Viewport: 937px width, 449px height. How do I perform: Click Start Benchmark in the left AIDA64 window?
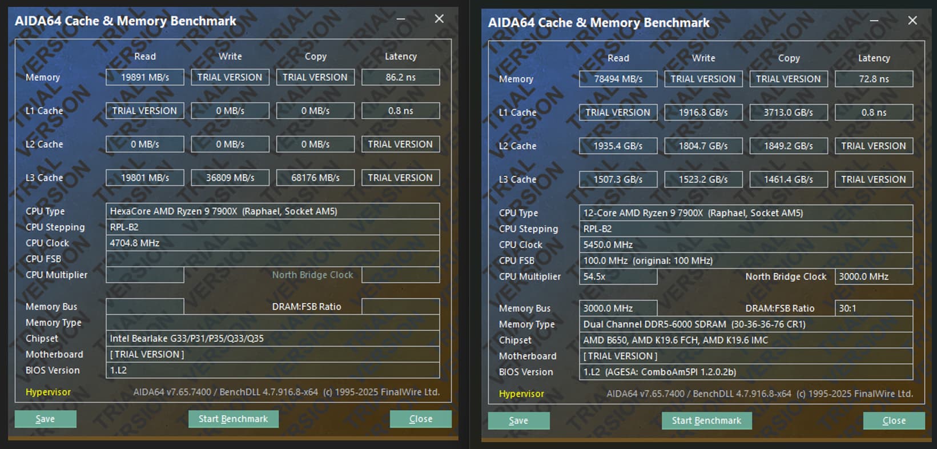tap(233, 419)
